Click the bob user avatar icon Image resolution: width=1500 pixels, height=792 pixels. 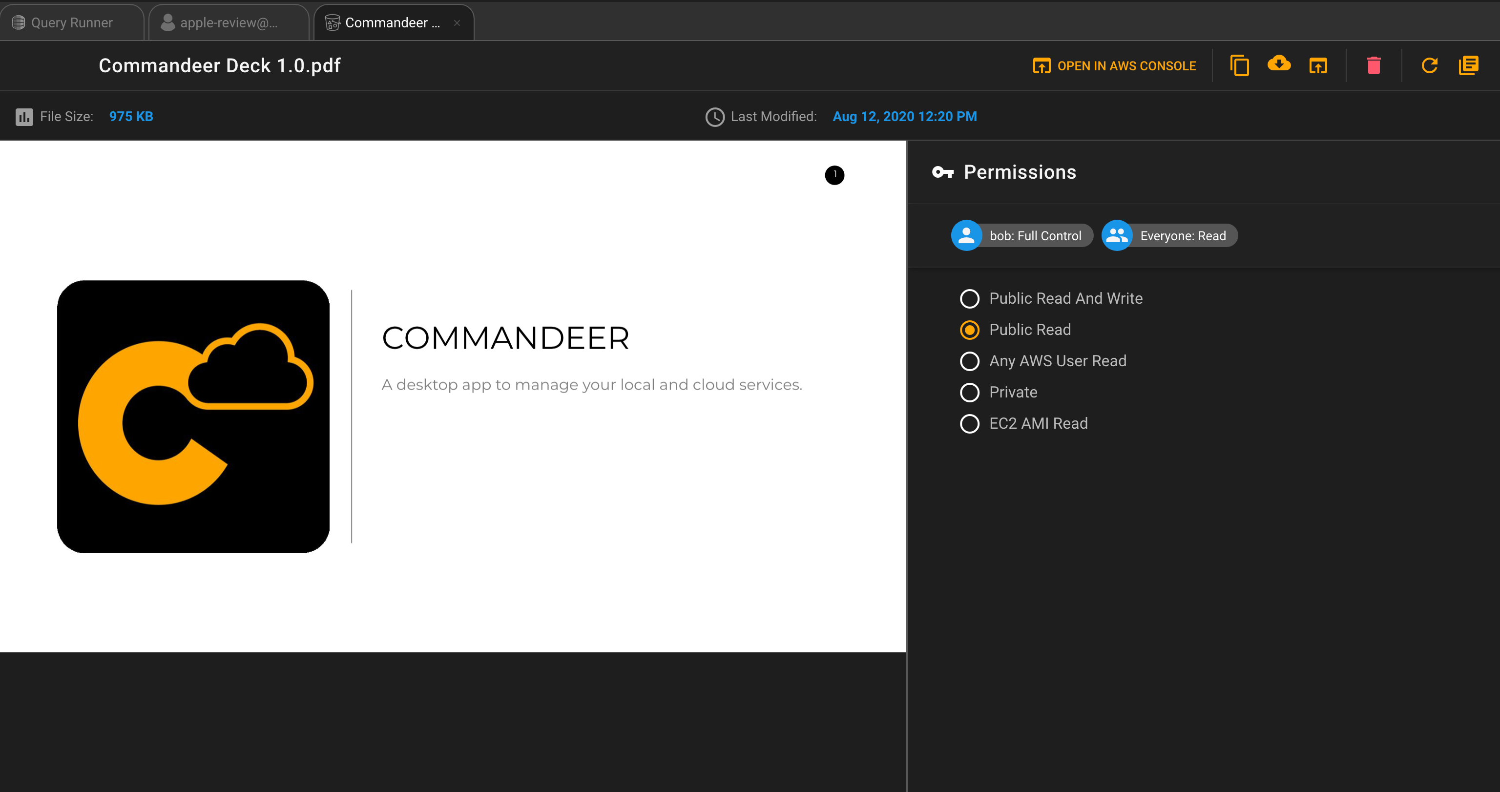tap(967, 235)
